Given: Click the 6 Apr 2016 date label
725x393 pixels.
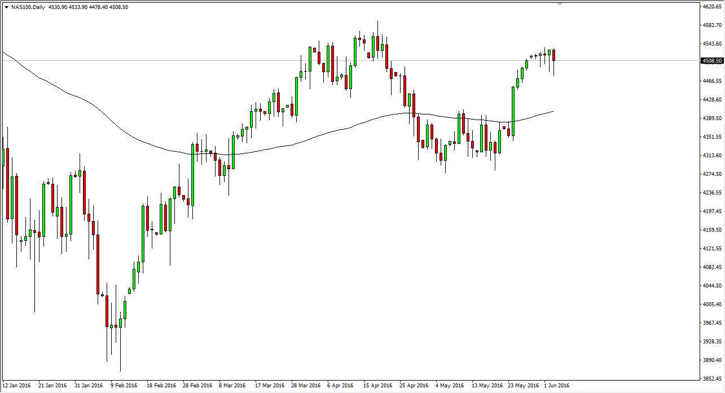Looking at the screenshot, I should [x=341, y=386].
